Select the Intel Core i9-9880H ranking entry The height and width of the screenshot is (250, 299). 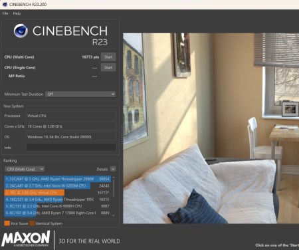(57, 206)
